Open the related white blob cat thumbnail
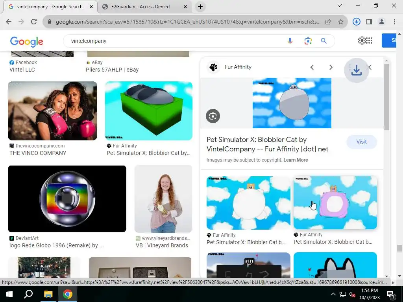This screenshot has width=403, height=302. coord(248,203)
